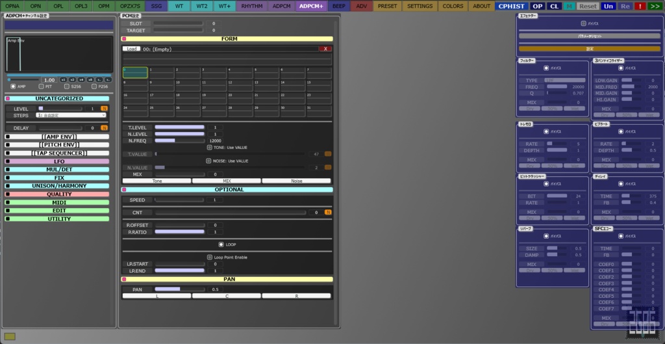
Task: Collapse the UNCATEGORIZED section
Action: (57, 99)
